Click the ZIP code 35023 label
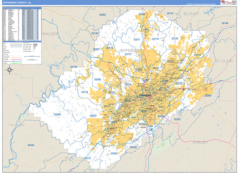 [x=93, y=116]
